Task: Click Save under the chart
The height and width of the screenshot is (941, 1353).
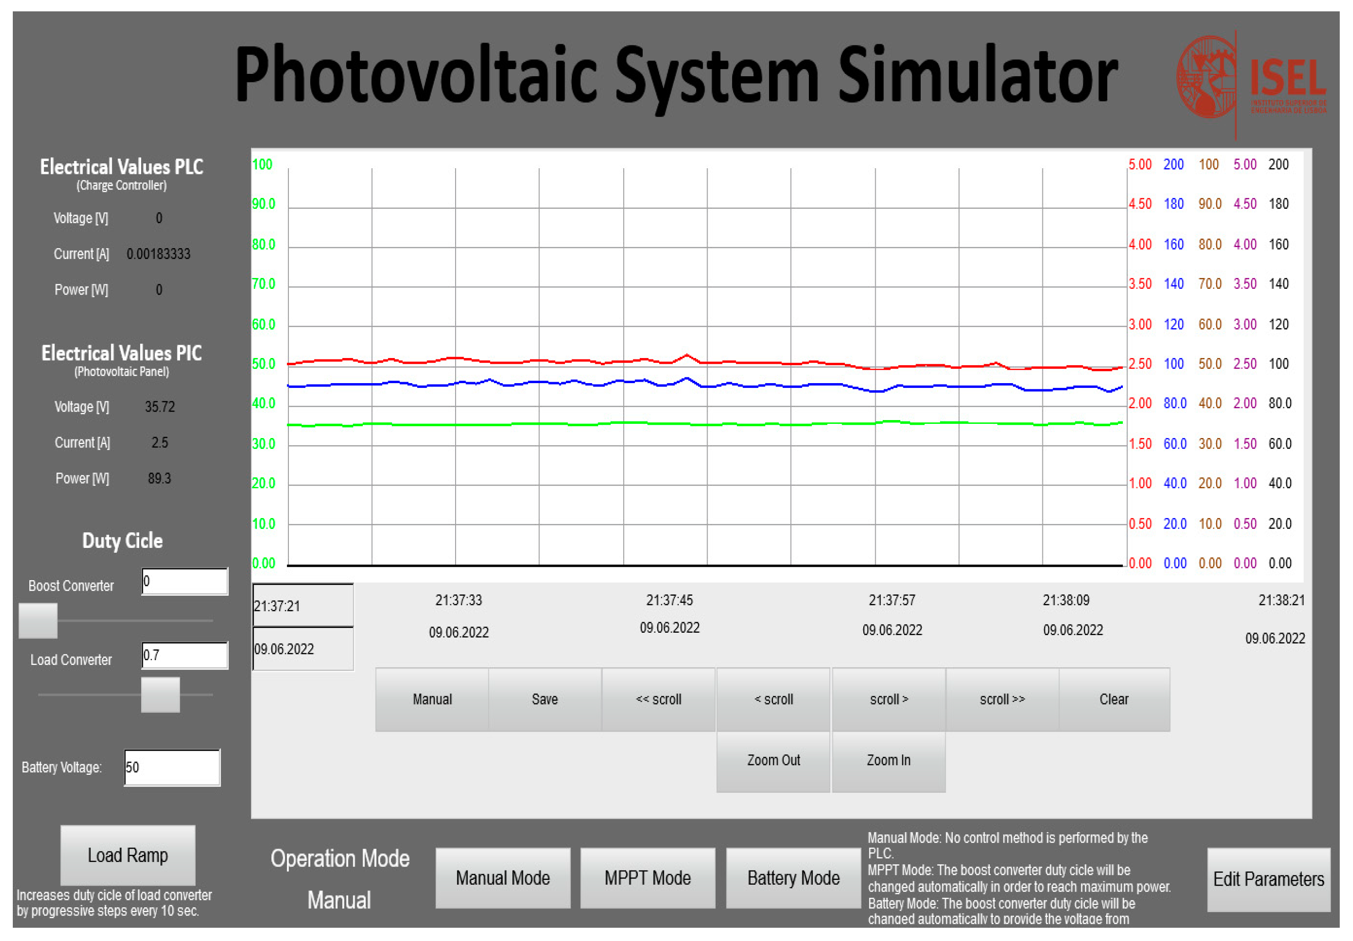Action: tap(545, 699)
